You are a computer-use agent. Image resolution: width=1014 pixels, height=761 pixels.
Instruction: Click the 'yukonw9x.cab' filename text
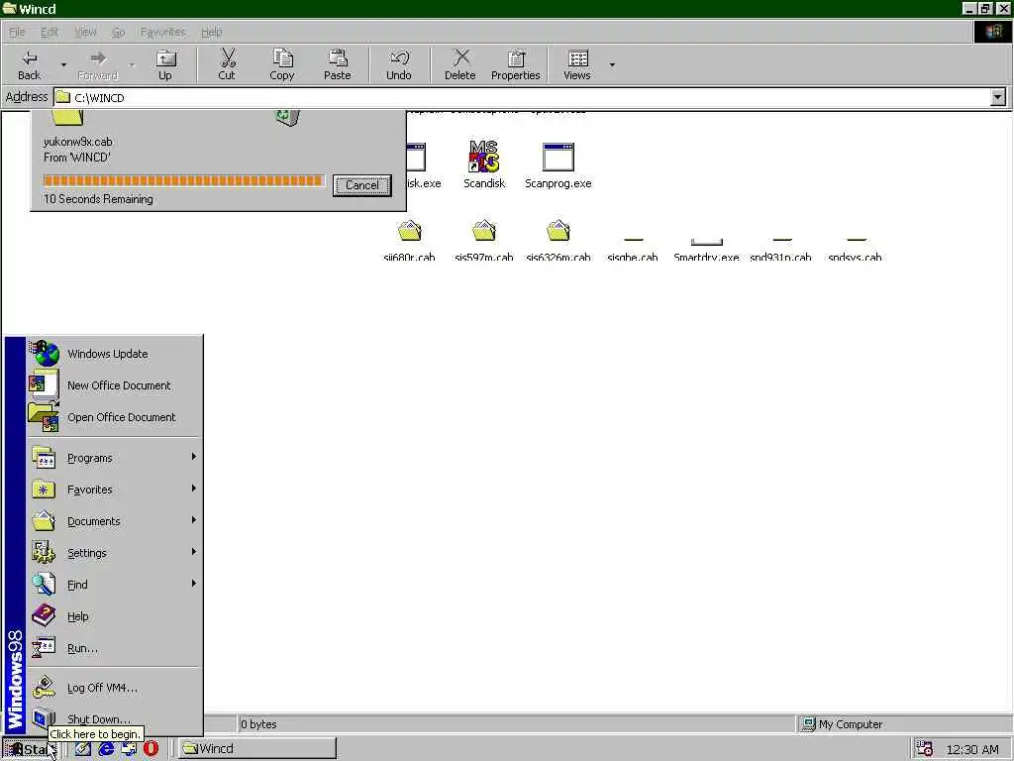click(x=77, y=142)
